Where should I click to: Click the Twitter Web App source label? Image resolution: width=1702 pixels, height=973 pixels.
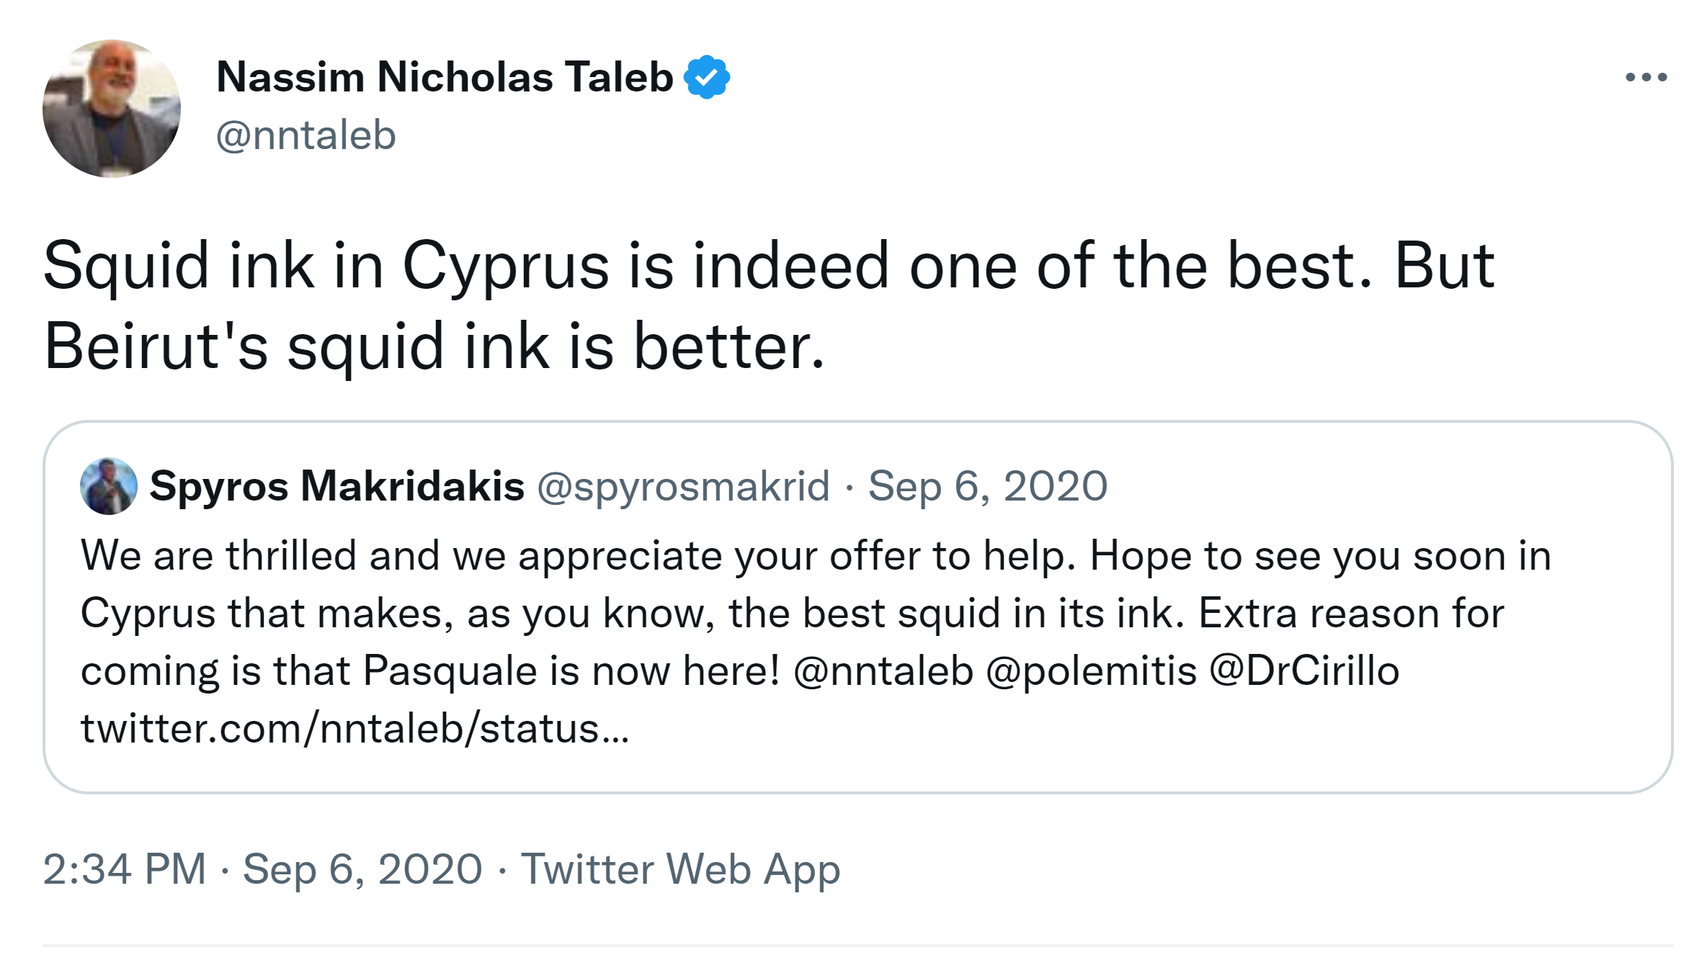(x=680, y=869)
